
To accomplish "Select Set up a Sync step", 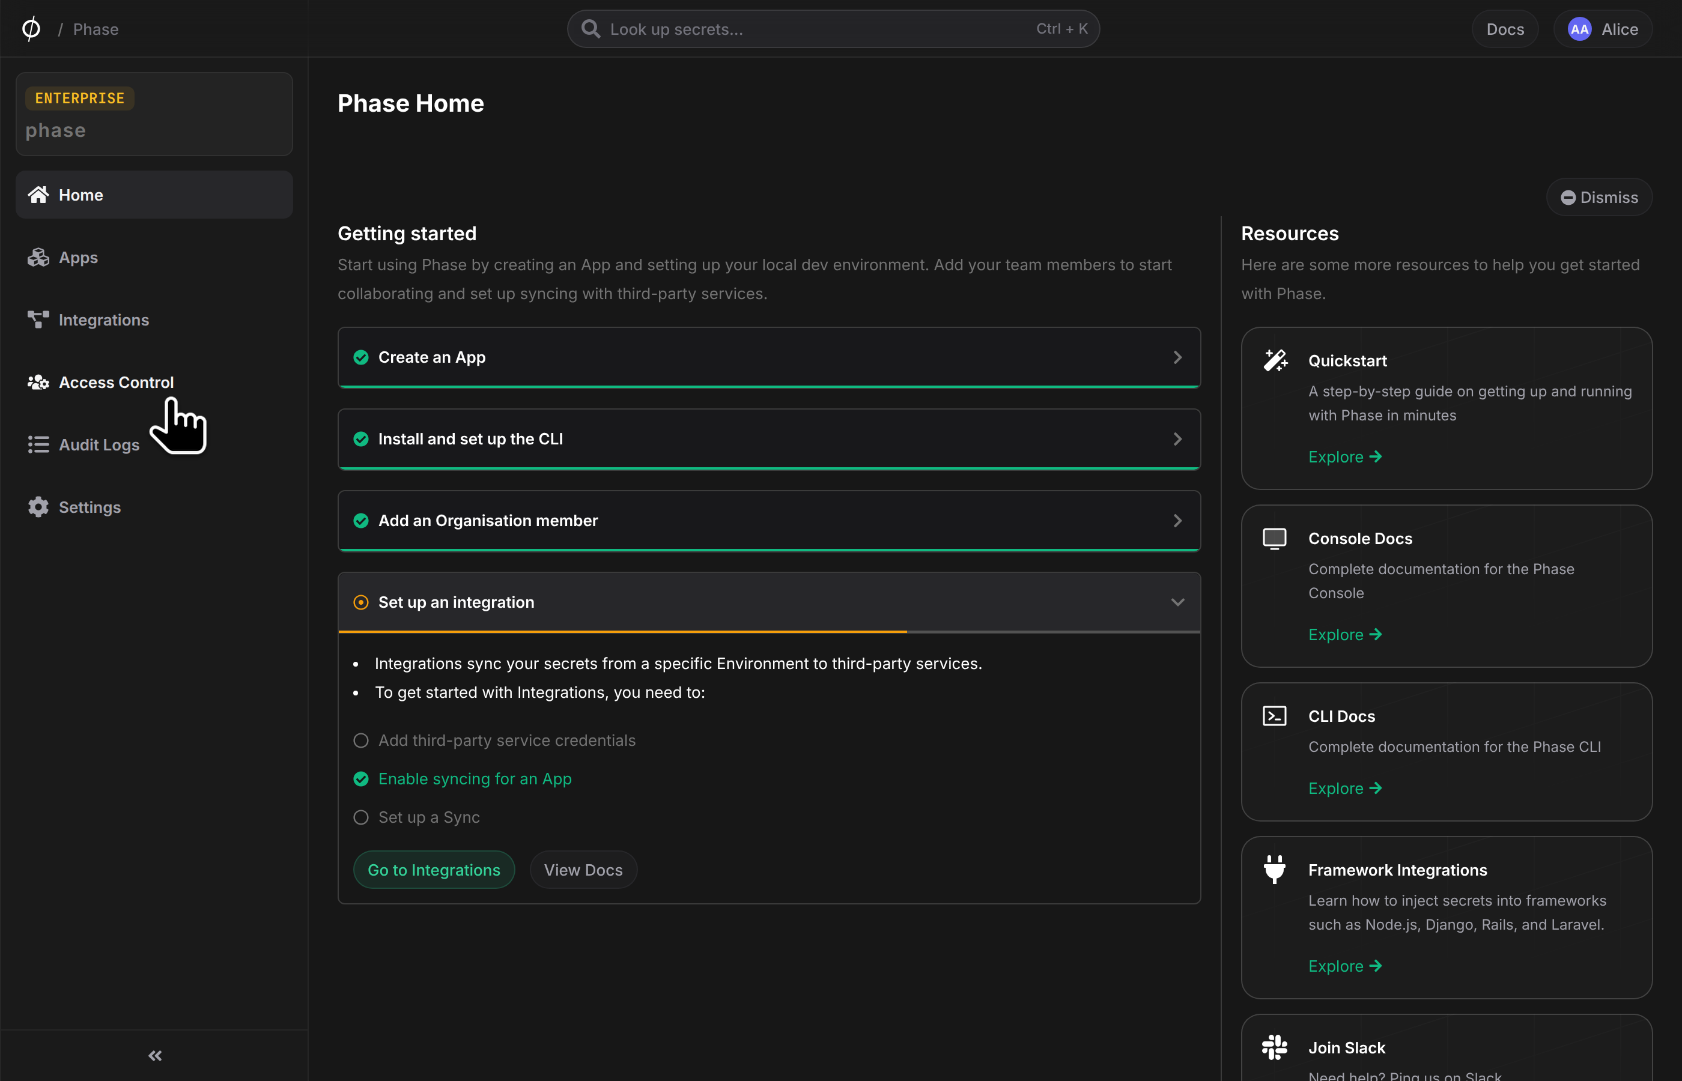I will [417, 817].
